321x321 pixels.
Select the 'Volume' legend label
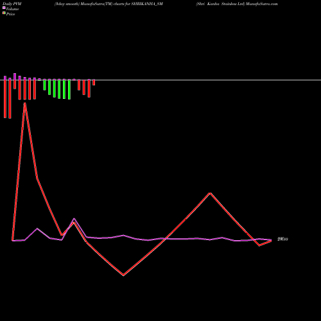pos(12,9)
